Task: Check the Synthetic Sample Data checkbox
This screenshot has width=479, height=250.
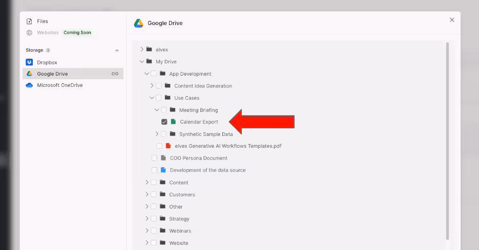Action: click(164, 134)
